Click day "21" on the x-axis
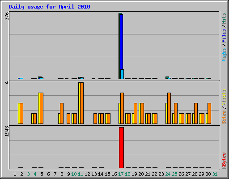 (x=148, y=174)
